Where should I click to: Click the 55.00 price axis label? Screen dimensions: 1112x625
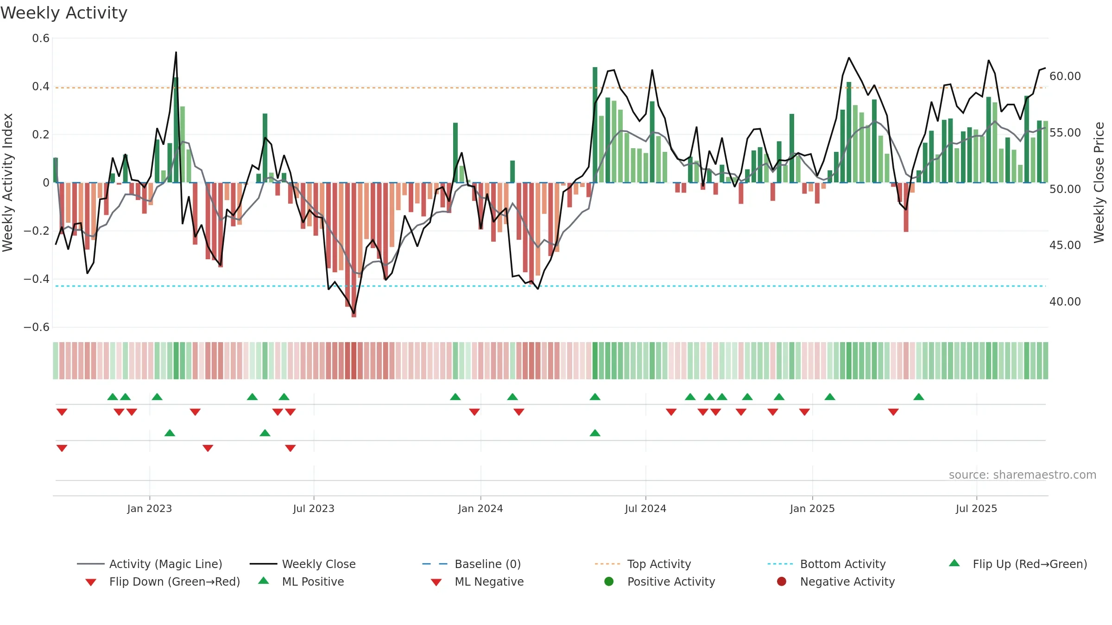pos(1065,133)
